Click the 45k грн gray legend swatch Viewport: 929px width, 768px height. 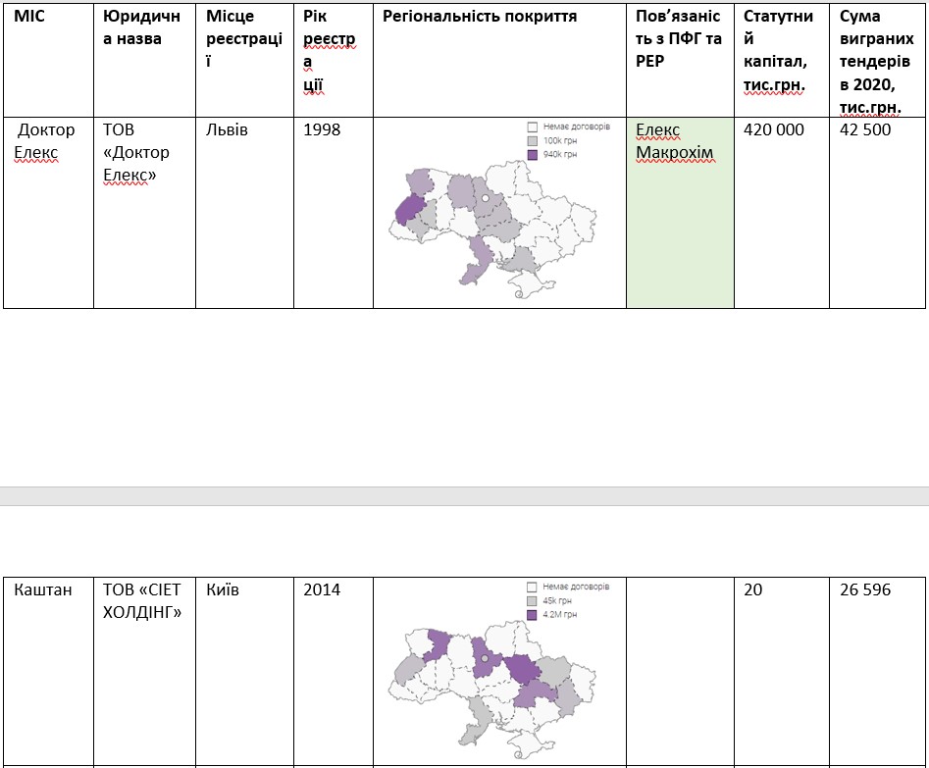pos(533,600)
